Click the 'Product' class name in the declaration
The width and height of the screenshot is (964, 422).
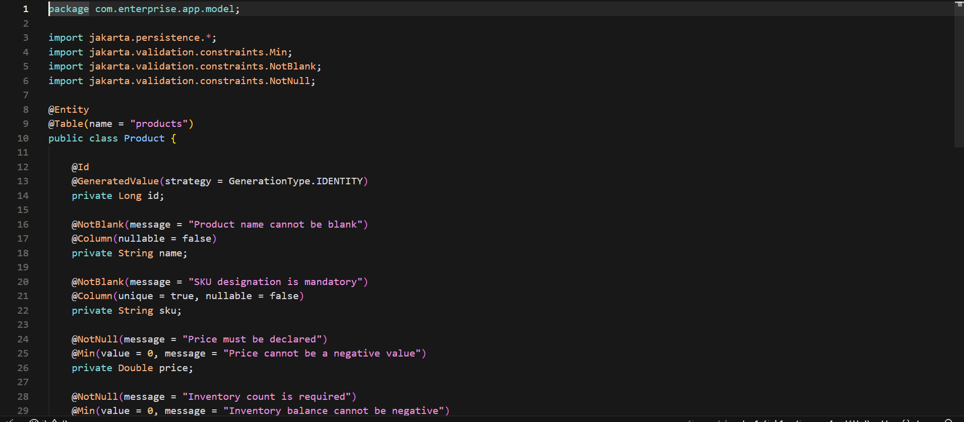pos(144,138)
